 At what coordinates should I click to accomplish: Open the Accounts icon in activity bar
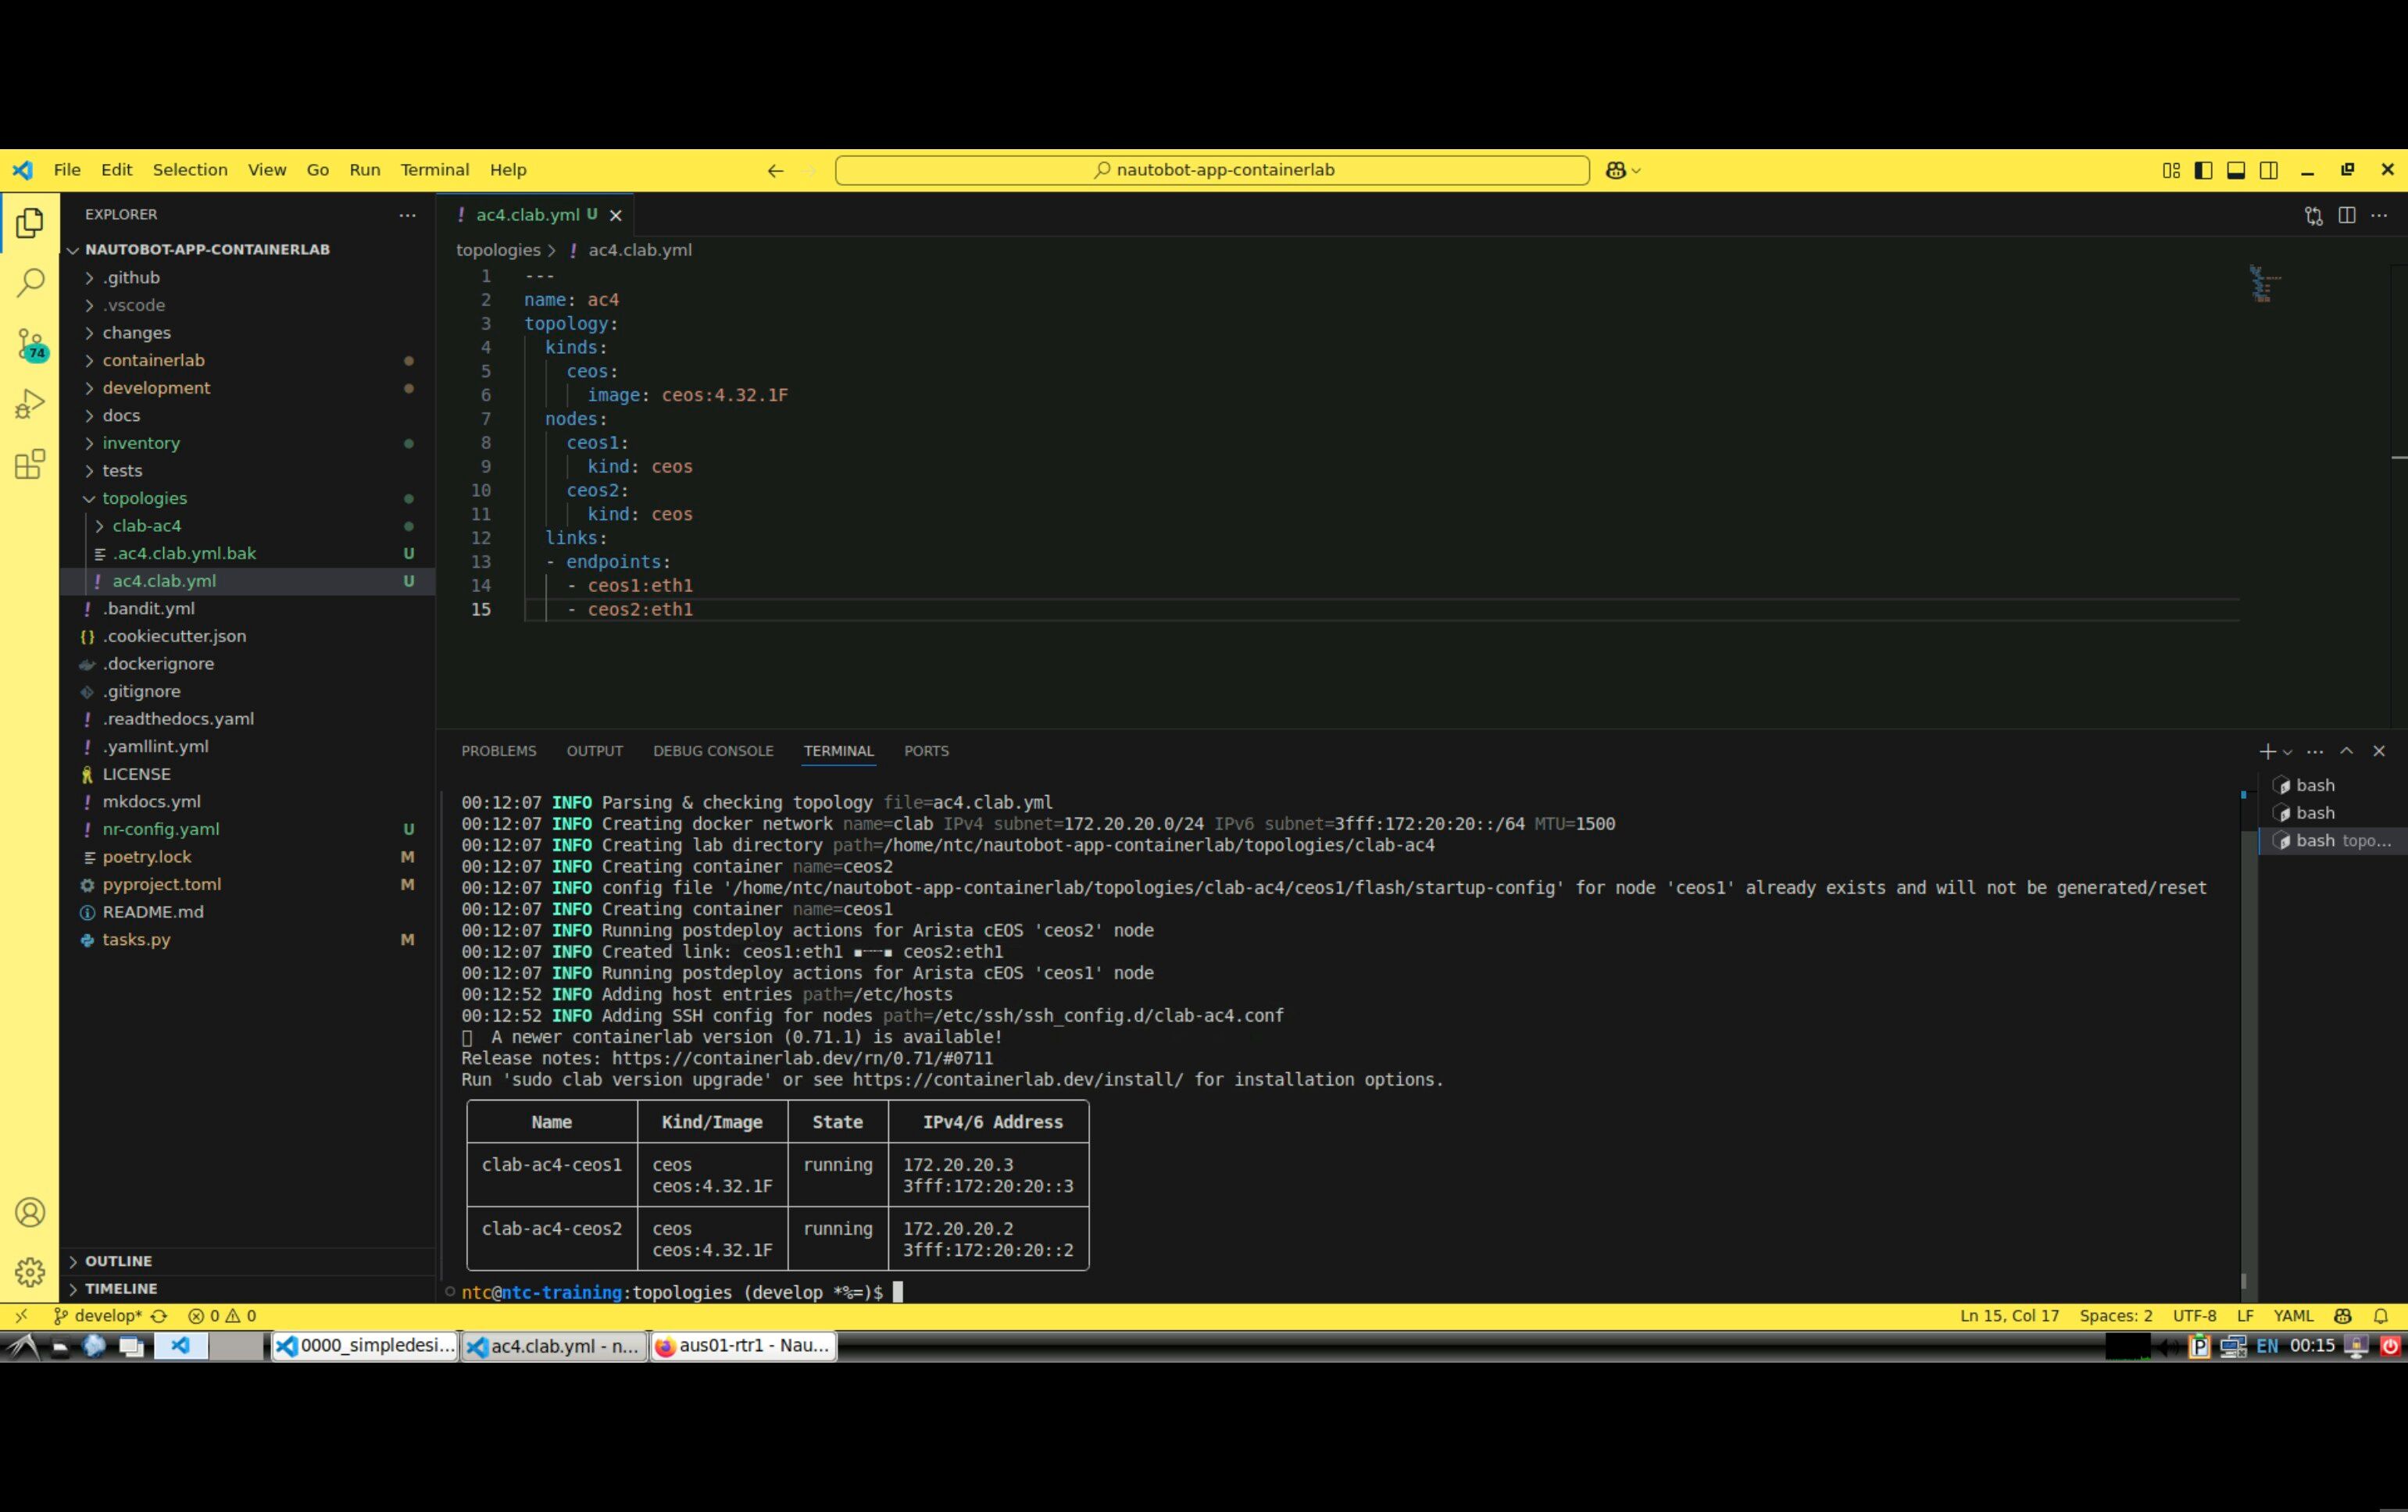(x=30, y=1212)
